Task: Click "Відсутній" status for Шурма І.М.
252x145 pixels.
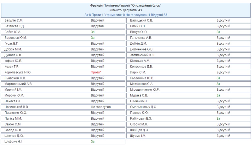Action: click(223, 136)
